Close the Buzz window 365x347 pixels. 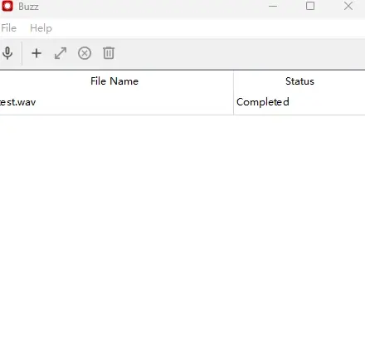(x=348, y=6)
